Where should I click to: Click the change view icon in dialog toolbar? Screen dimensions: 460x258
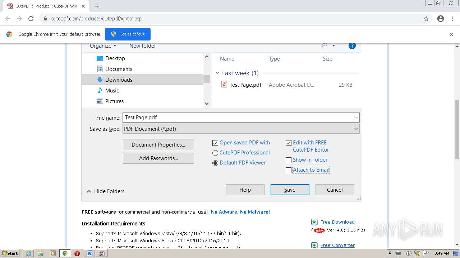(x=324, y=46)
